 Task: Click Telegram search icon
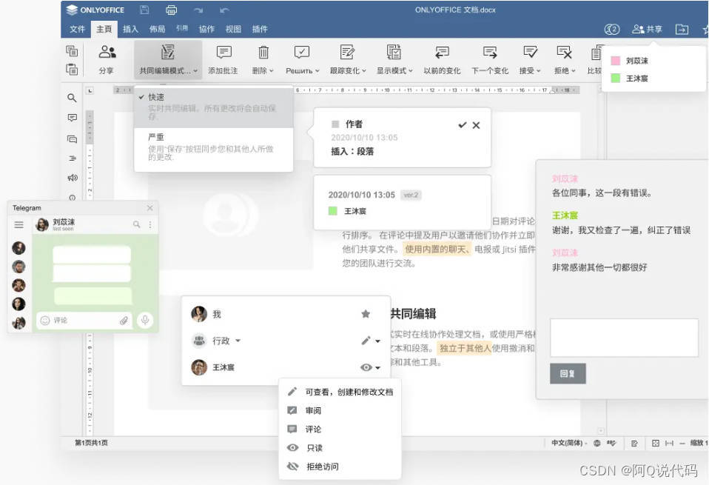click(137, 224)
